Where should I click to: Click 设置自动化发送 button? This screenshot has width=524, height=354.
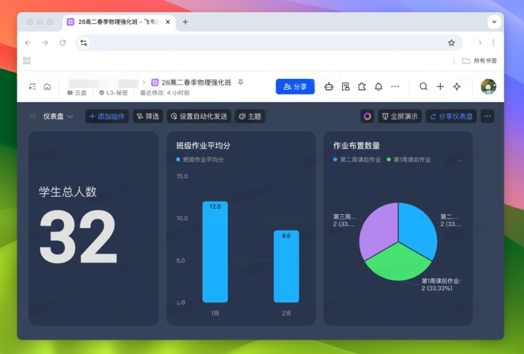pos(199,116)
